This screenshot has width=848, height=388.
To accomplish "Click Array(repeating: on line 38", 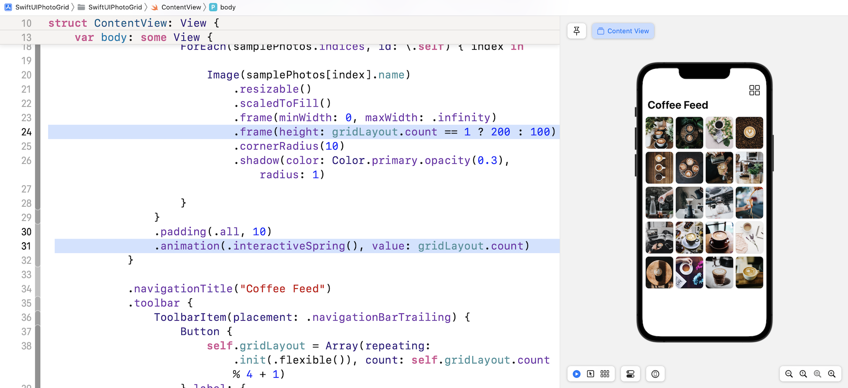I will click(378, 346).
